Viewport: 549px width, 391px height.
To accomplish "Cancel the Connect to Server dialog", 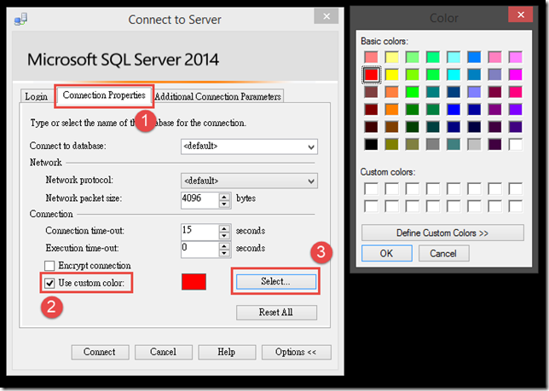I will pyautogui.click(x=164, y=352).
